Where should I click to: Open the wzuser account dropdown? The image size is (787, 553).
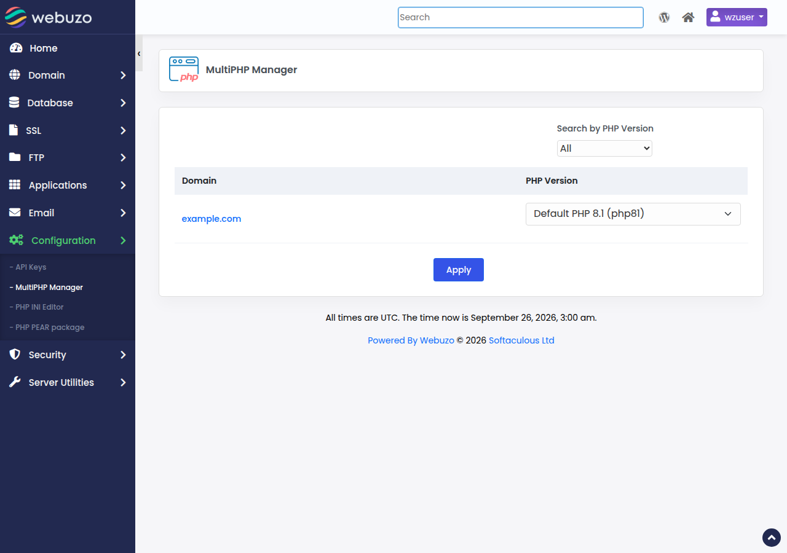737,17
